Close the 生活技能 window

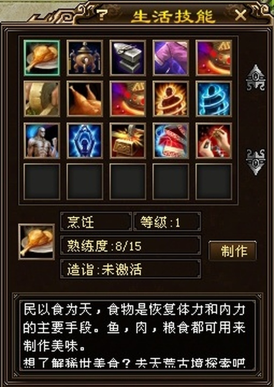[x=241, y=16]
